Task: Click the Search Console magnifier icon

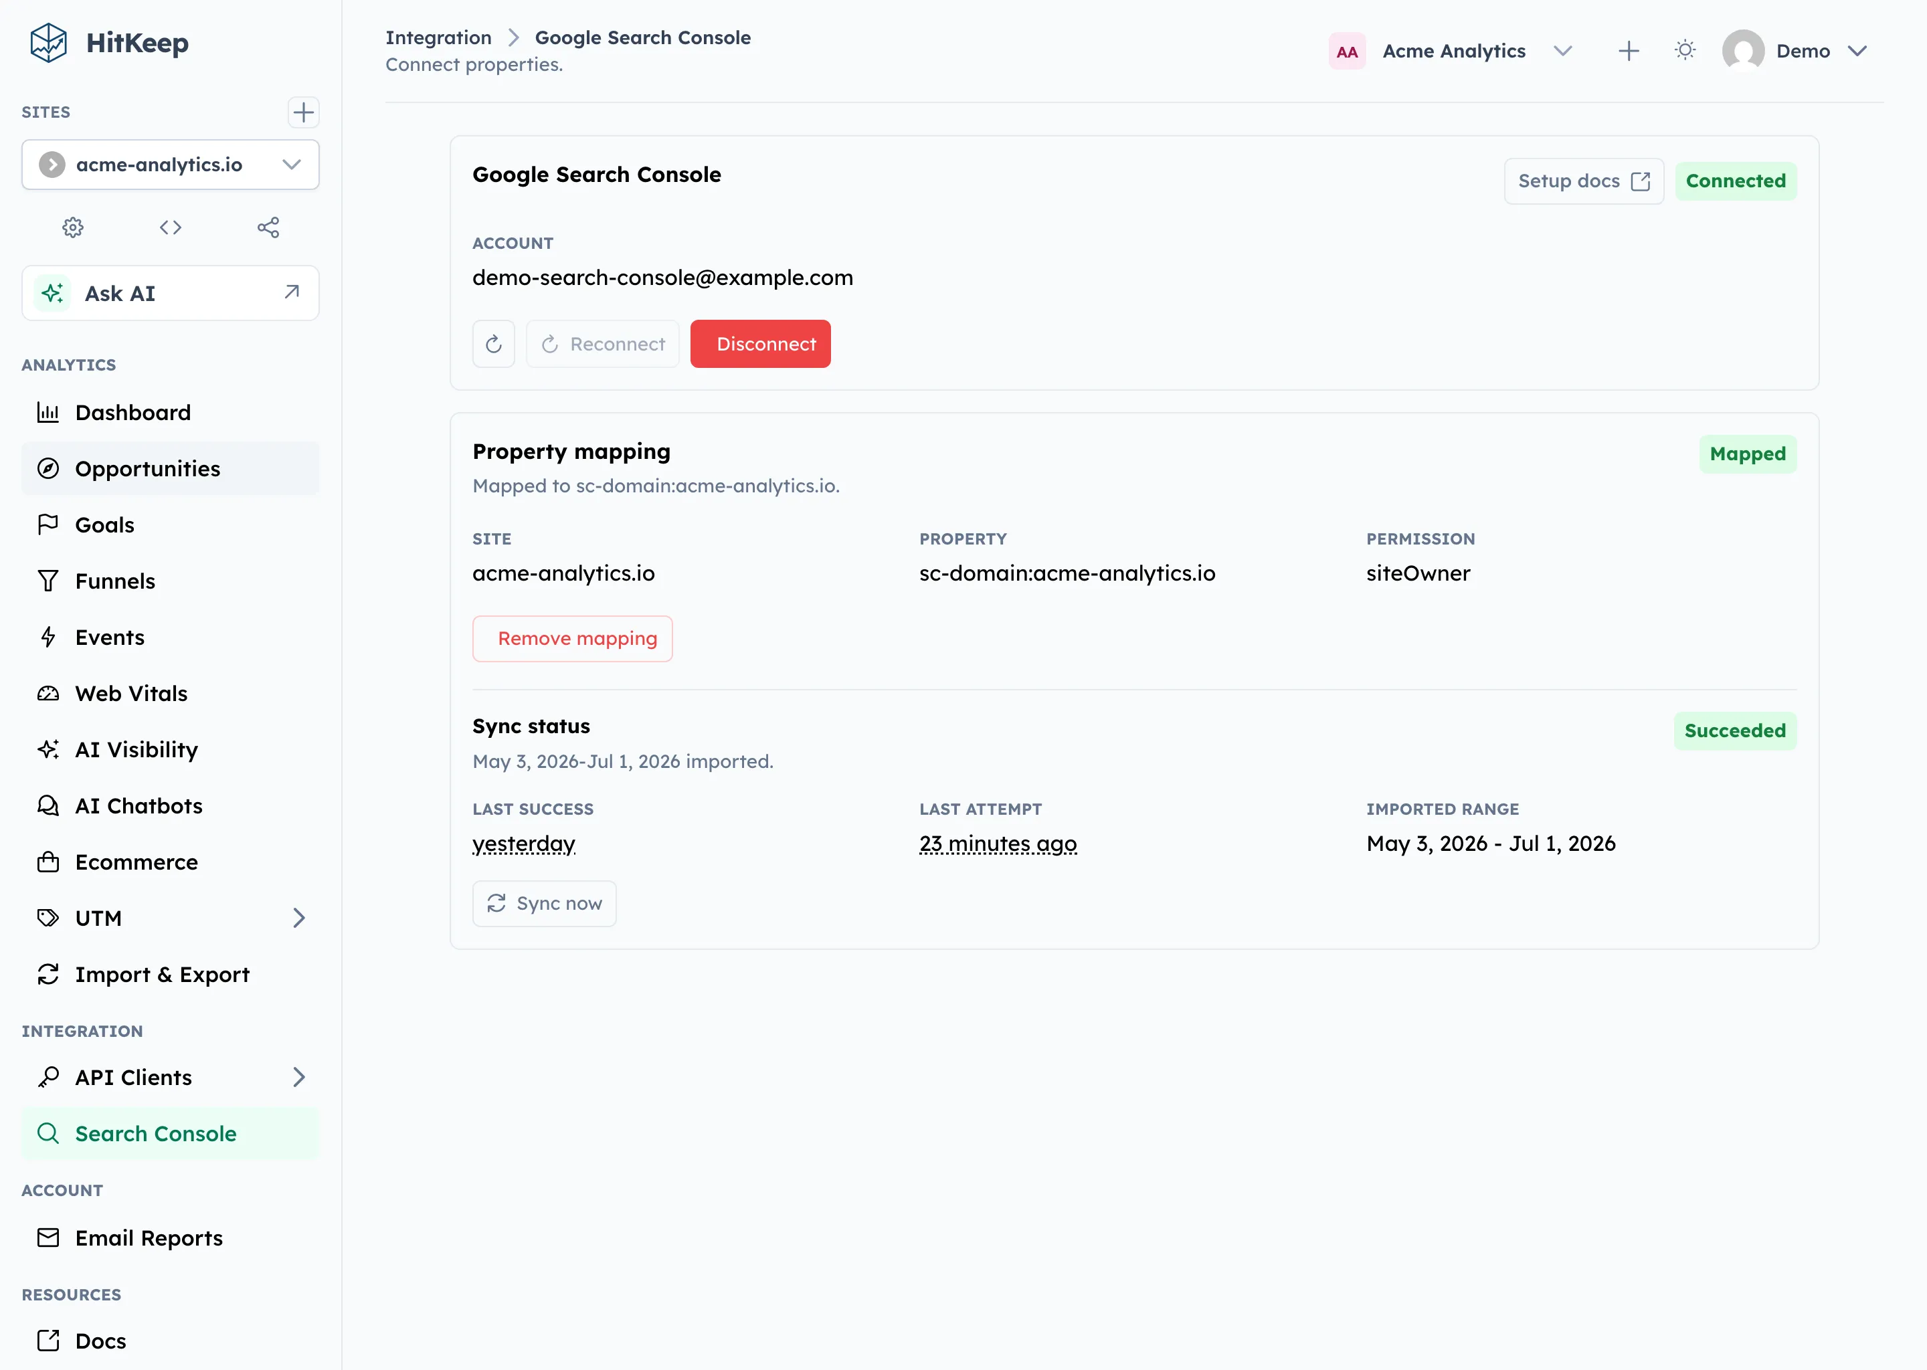Action: 48,1134
